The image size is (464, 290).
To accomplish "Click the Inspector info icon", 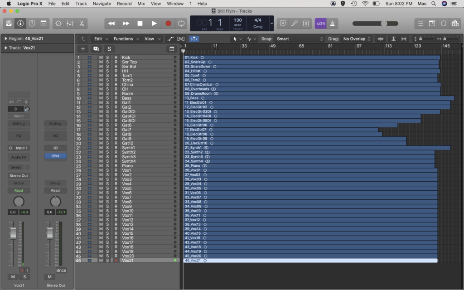I will [20, 24].
